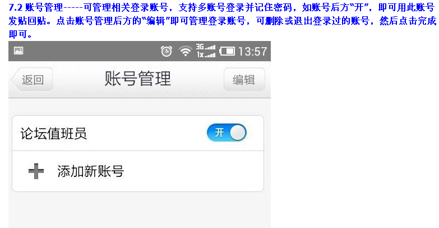The image size is (439, 228).
Task: Click the 即可。 text on last instruction line
Action: coord(20,34)
